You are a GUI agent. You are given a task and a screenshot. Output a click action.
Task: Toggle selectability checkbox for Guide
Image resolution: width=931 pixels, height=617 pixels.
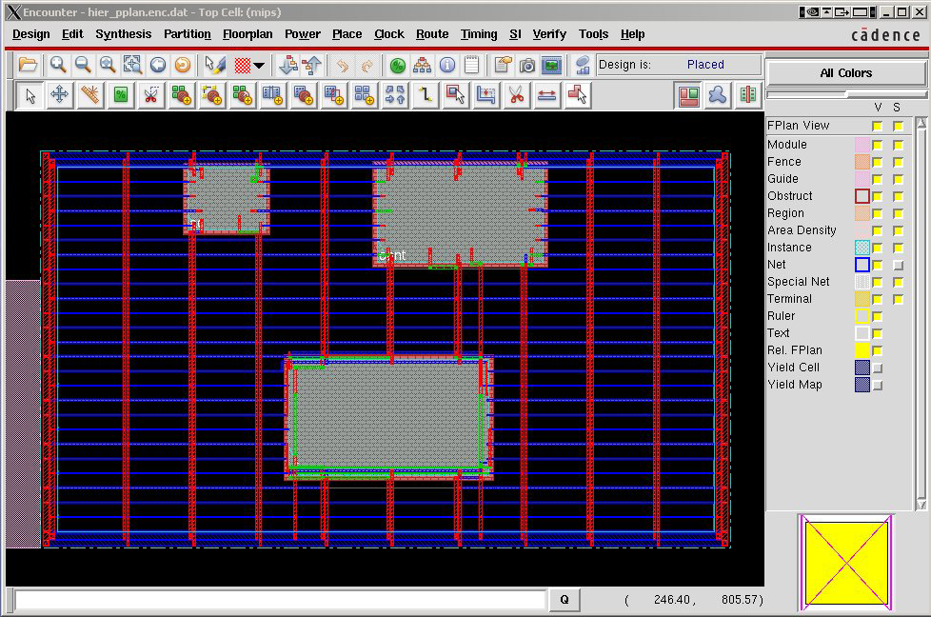pyautogui.click(x=899, y=179)
